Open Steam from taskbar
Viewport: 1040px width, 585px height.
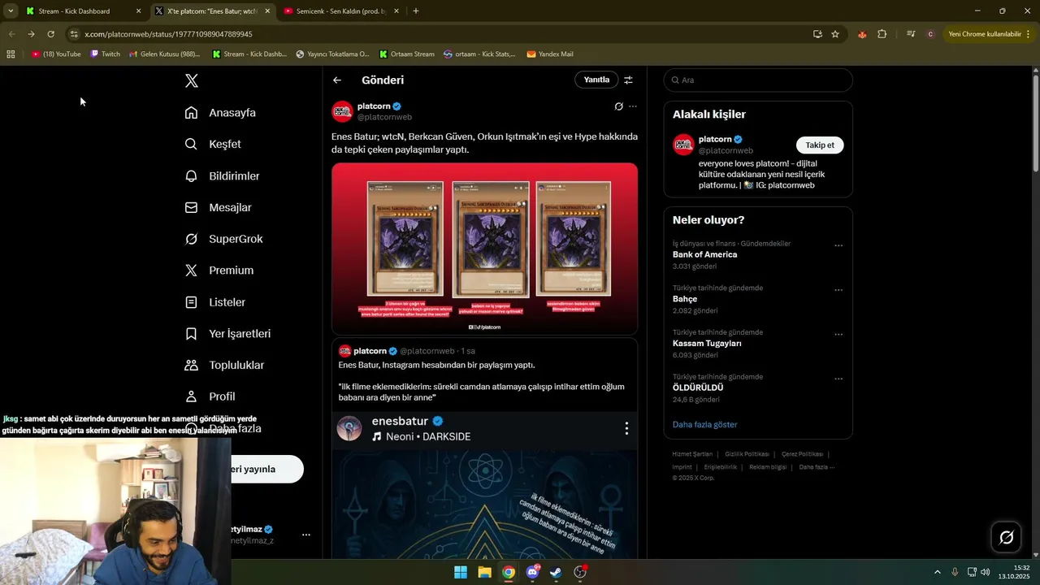click(x=556, y=572)
